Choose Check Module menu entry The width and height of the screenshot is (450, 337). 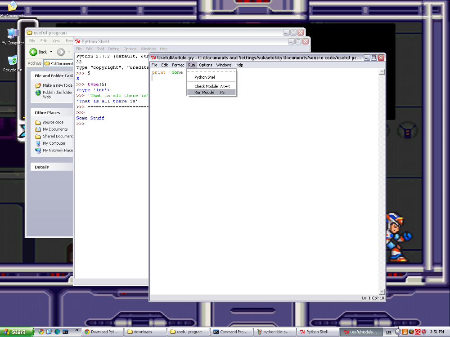(x=206, y=86)
